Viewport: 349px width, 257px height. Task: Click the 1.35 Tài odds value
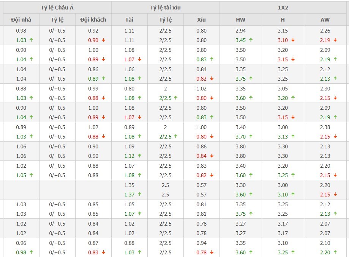point(129,185)
